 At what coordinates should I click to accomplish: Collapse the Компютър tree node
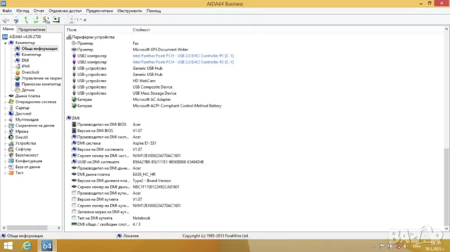[6, 43]
